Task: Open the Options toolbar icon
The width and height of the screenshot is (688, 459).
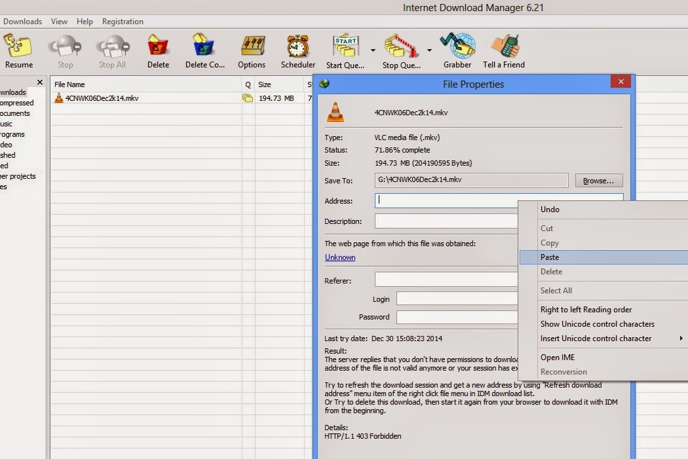Action: [x=253, y=46]
